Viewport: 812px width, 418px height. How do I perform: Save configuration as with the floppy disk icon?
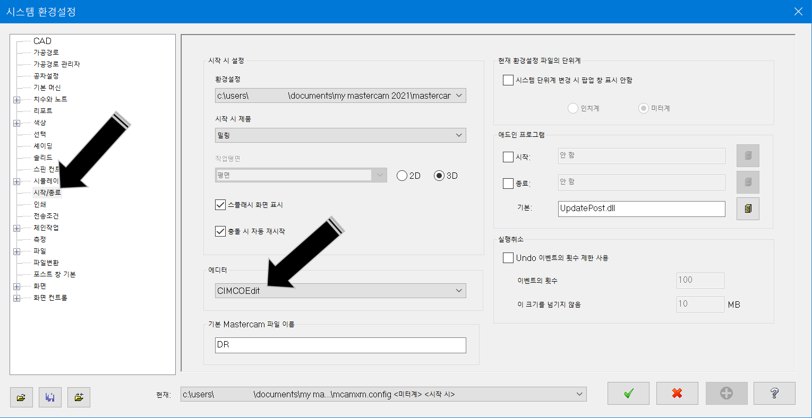50,397
